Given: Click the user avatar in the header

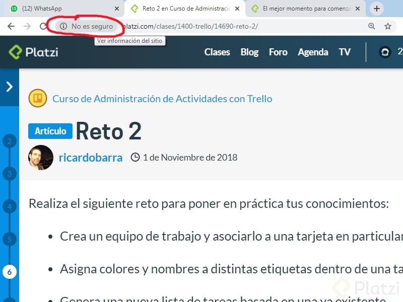Looking at the screenshot, I should point(385,52).
